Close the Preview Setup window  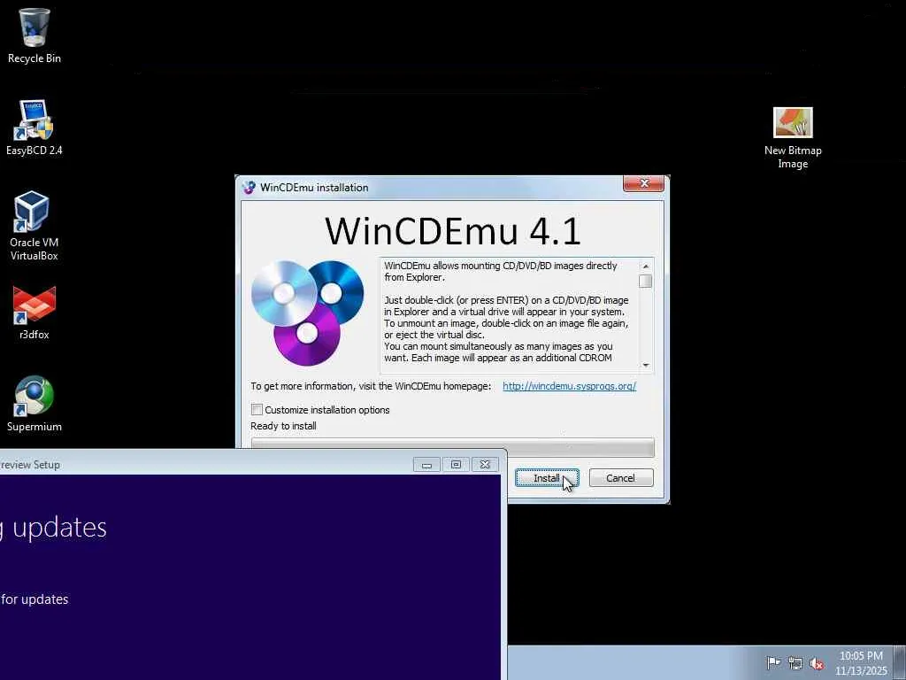coord(485,464)
